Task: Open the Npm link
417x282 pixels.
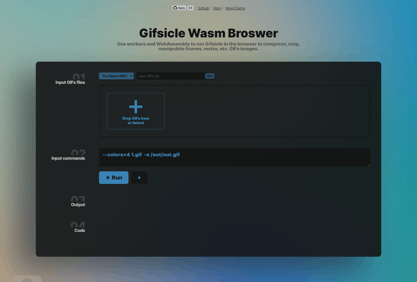Action: point(217,8)
